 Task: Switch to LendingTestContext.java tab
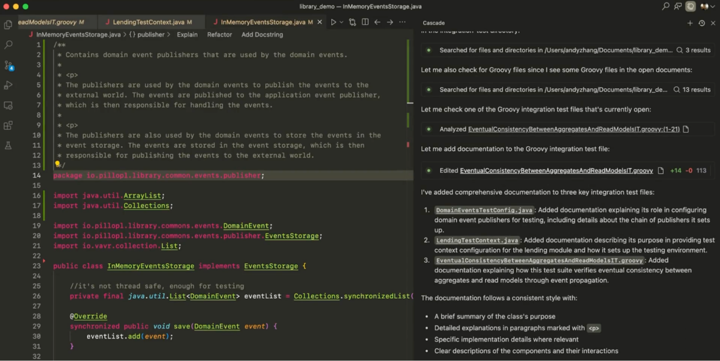(149, 22)
